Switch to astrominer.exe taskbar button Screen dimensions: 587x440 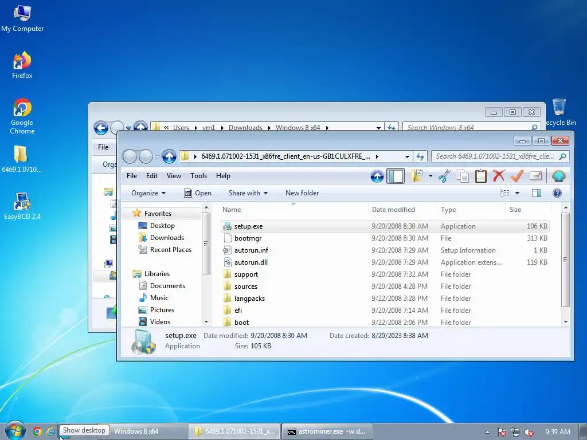click(x=328, y=431)
